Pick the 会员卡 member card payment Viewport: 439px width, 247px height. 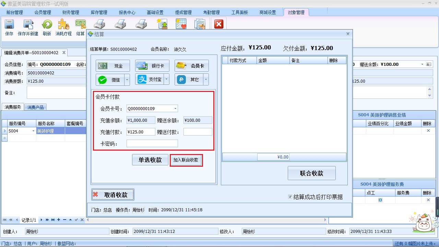(x=191, y=66)
